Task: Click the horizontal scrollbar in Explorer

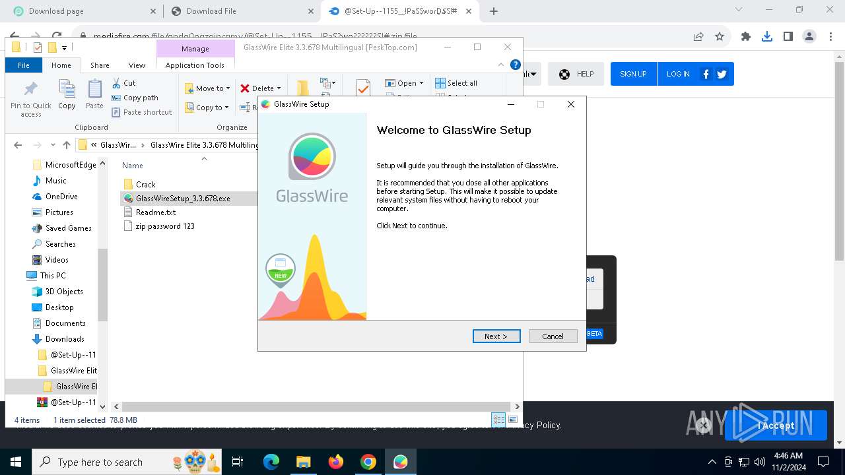Action: point(317,407)
